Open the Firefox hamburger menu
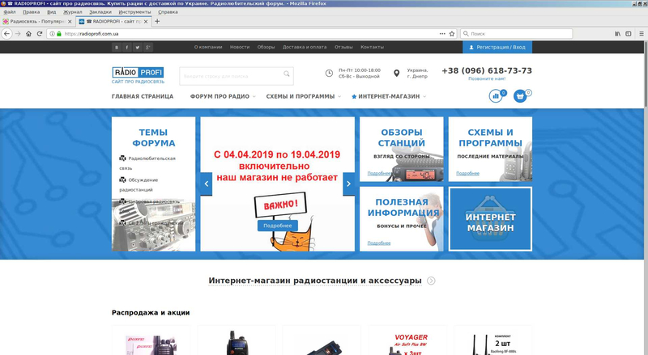Viewport: 648px width, 355px height. (642, 34)
